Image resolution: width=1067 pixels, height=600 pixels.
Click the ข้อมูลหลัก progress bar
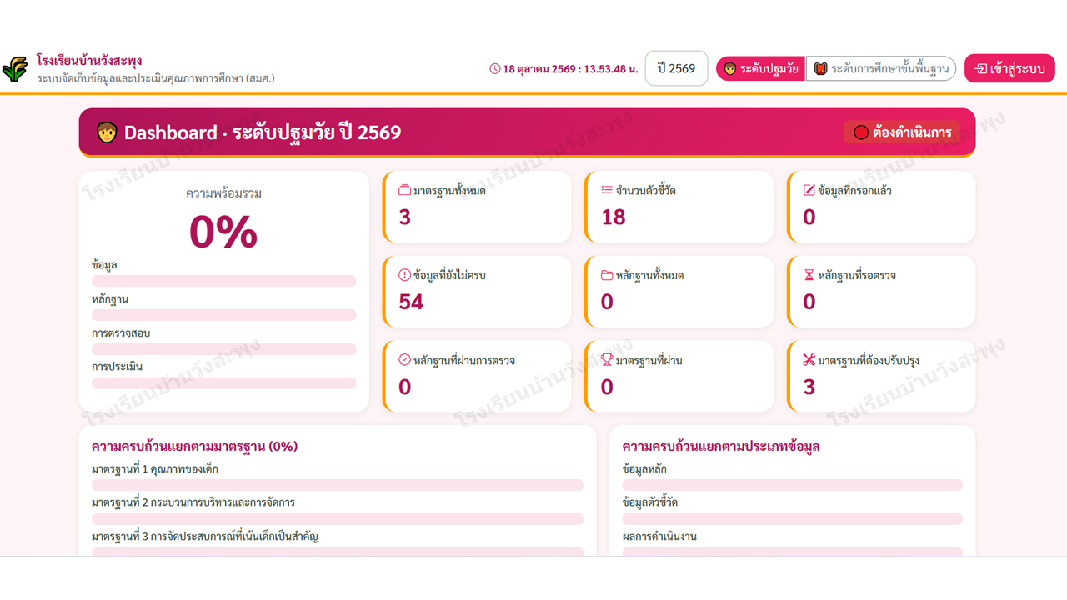tap(792, 485)
